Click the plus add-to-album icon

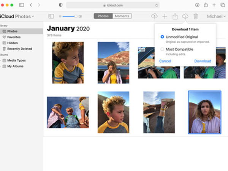click(x=165, y=16)
